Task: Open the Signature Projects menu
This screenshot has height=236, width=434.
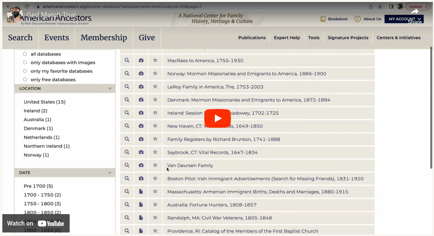Action: [x=348, y=38]
